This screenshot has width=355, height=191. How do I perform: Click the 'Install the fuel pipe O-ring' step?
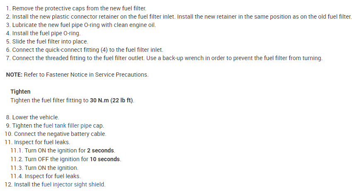click(x=46, y=33)
